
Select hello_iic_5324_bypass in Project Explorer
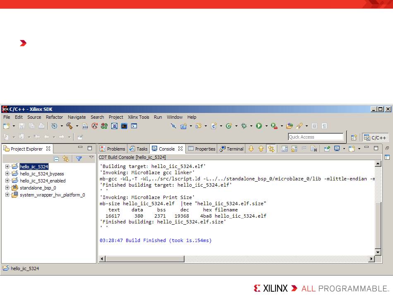(42, 174)
